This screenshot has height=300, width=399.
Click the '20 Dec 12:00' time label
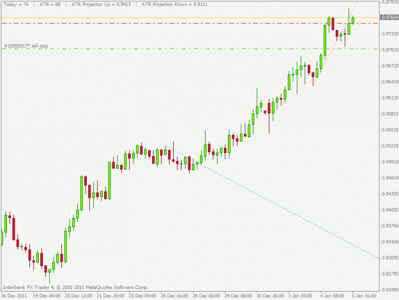tap(79, 296)
